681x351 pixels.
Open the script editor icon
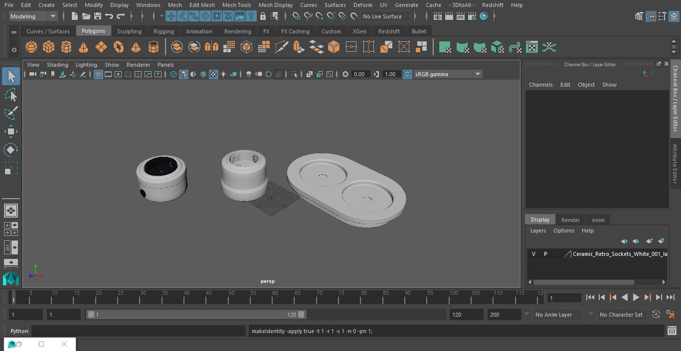coord(672,331)
